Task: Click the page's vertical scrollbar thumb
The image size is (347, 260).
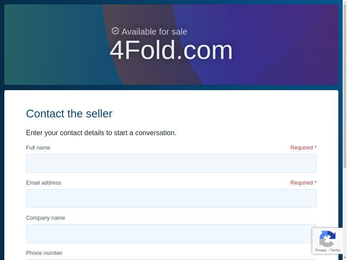Action: (x=345, y=87)
